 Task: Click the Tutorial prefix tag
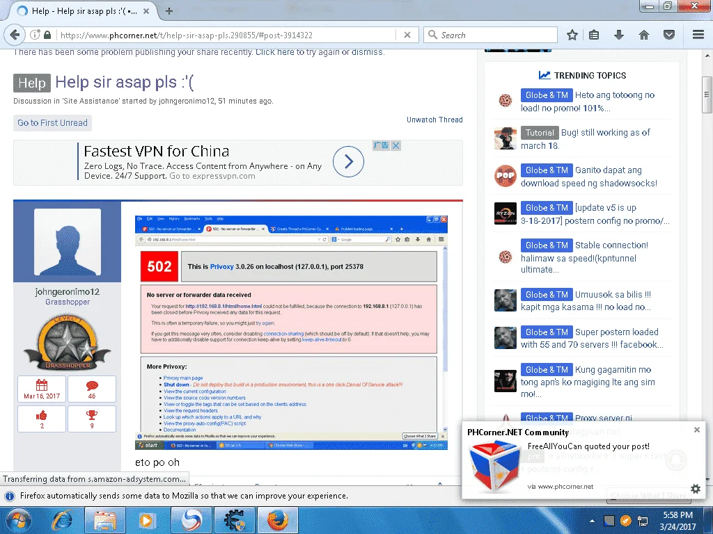(x=540, y=133)
